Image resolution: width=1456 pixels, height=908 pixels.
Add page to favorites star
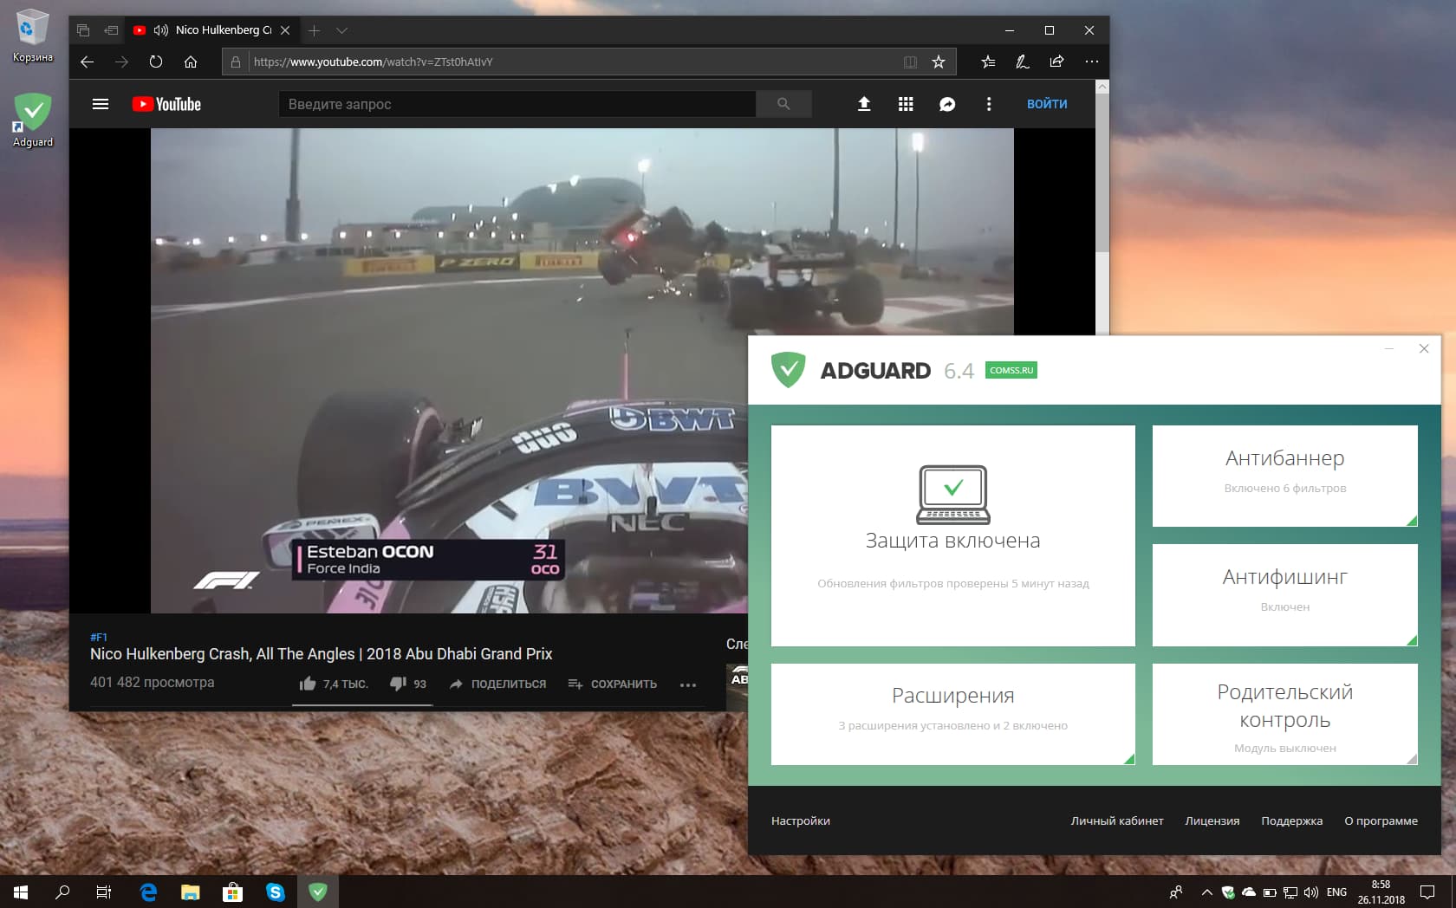(x=938, y=62)
